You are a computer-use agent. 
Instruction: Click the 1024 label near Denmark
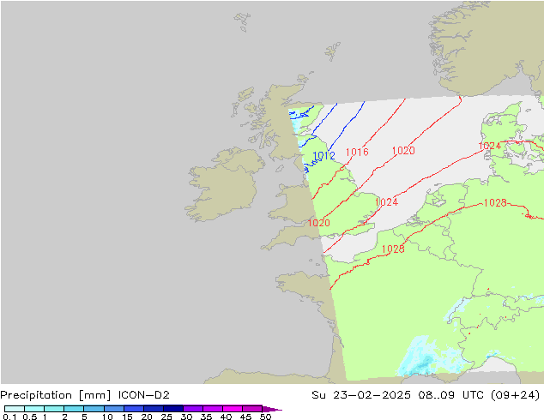(490, 146)
